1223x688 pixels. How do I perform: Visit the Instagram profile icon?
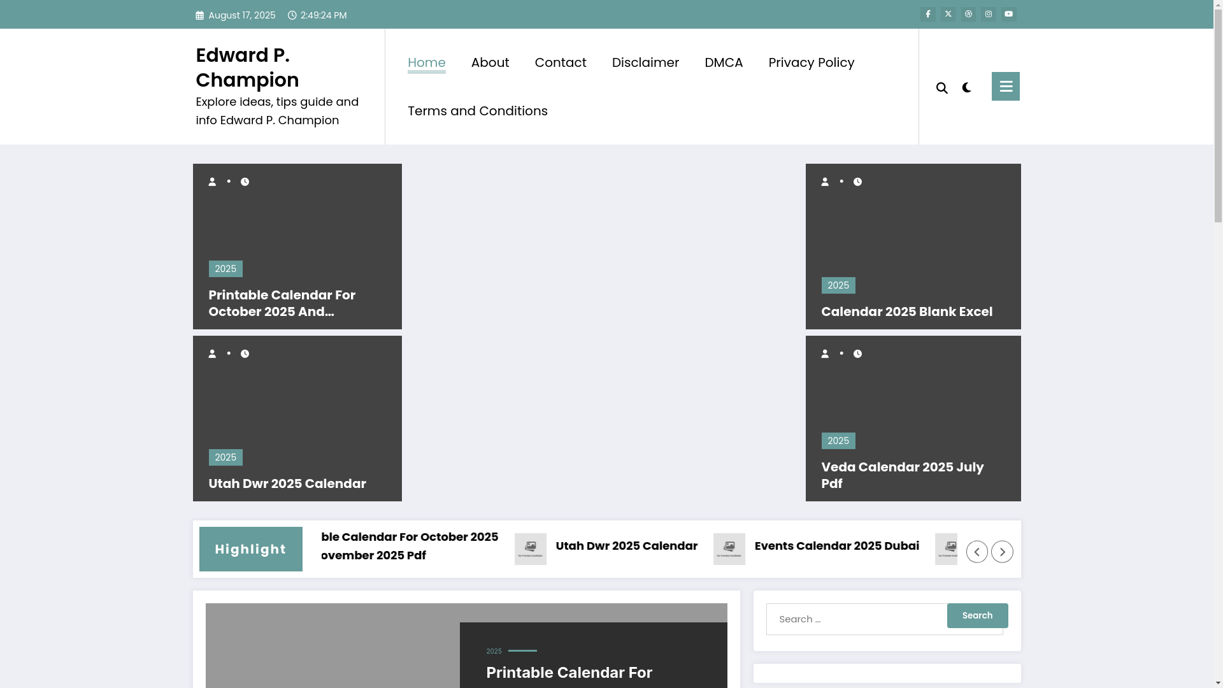(989, 14)
